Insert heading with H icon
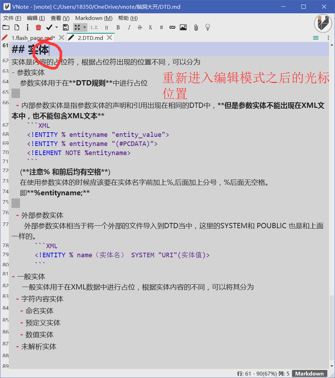 coord(106,28)
